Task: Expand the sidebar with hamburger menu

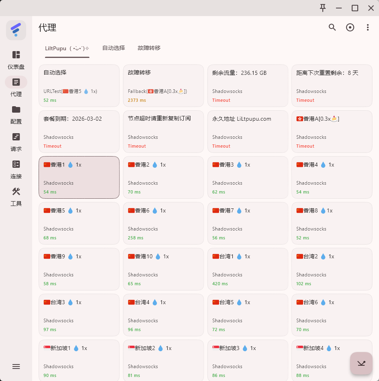Action: point(16,367)
